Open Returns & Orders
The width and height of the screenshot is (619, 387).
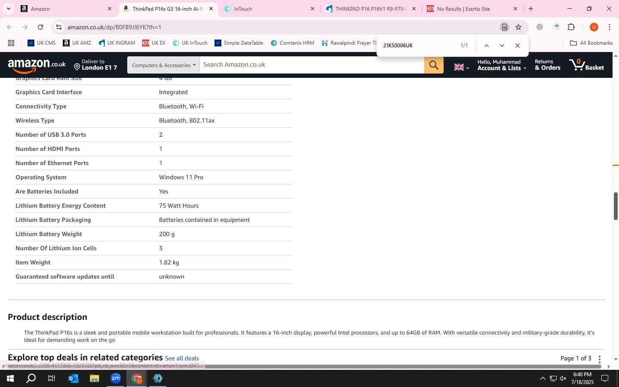point(547,65)
